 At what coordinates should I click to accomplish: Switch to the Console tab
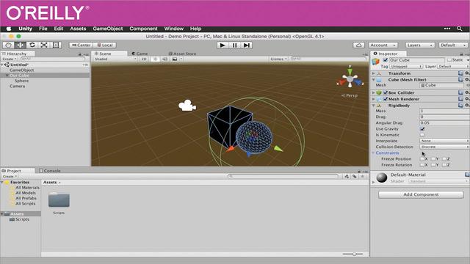click(x=50, y=171)
